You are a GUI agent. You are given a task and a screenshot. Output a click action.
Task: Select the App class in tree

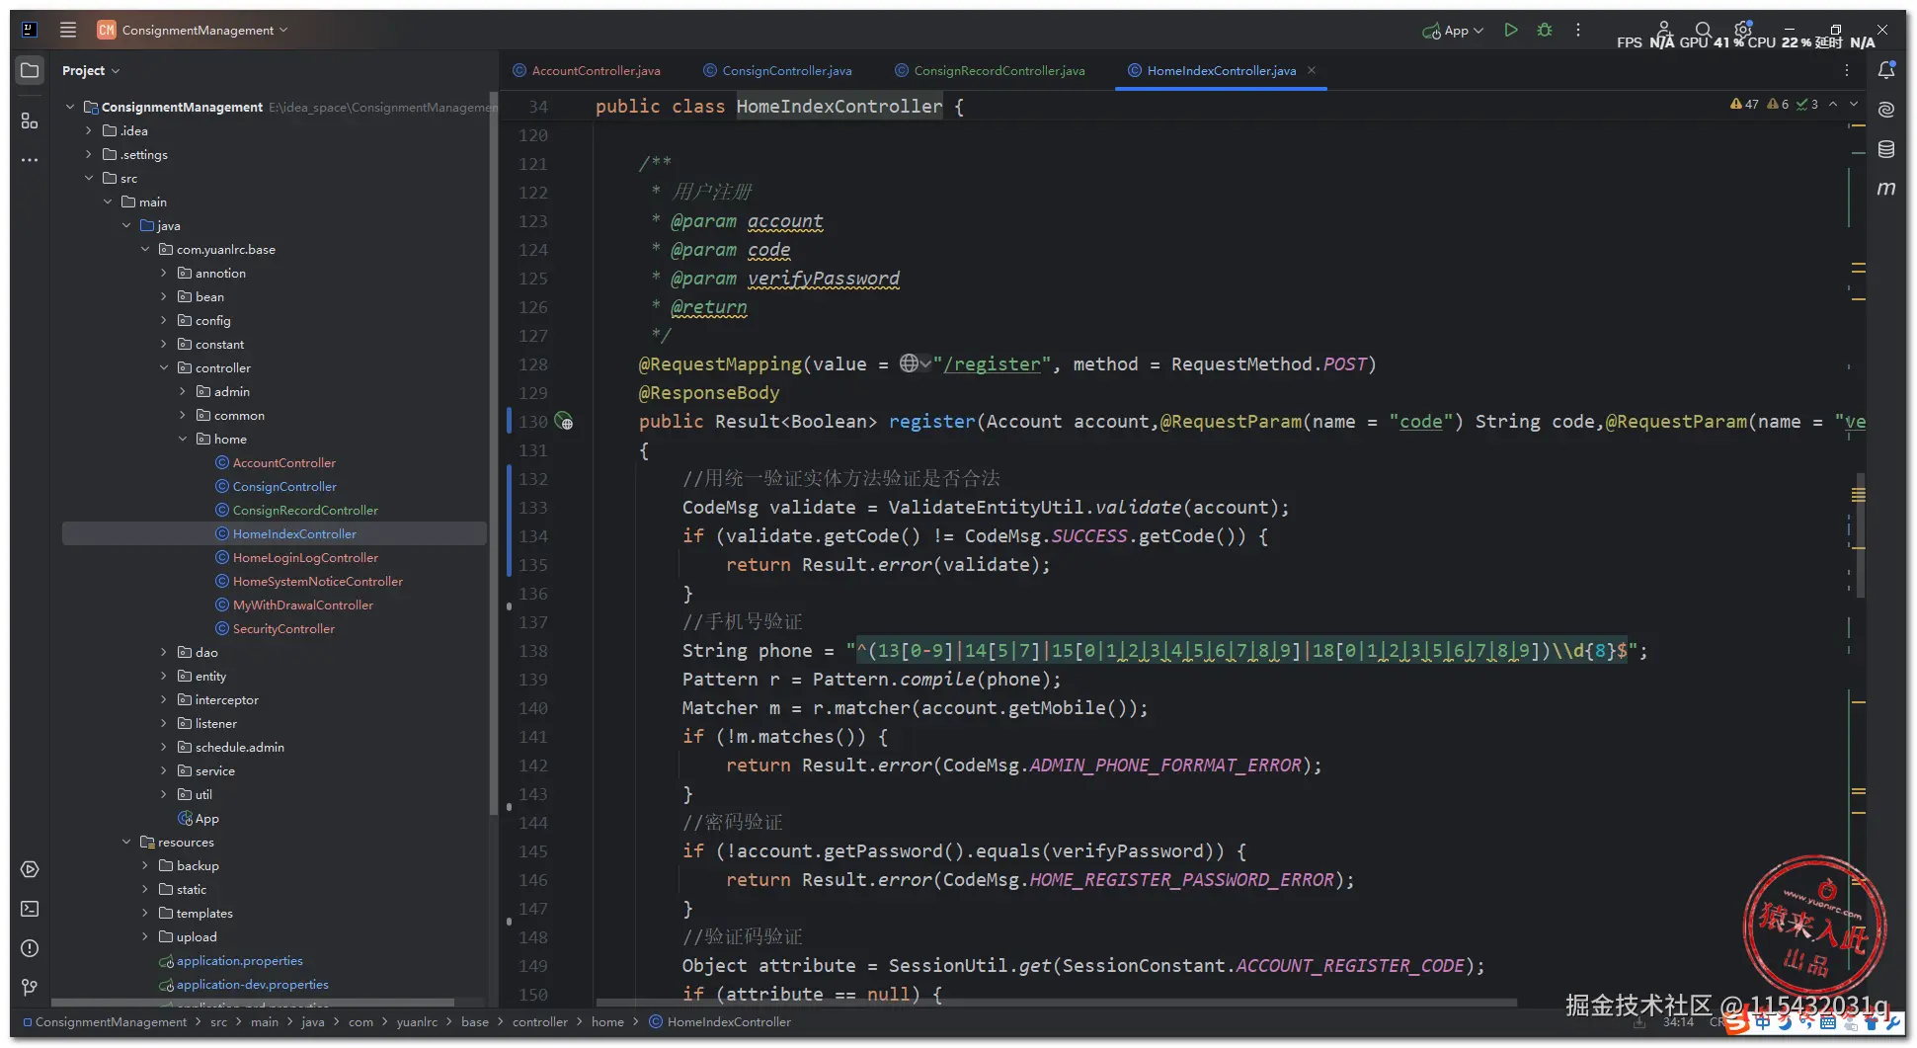coord(199,818)
